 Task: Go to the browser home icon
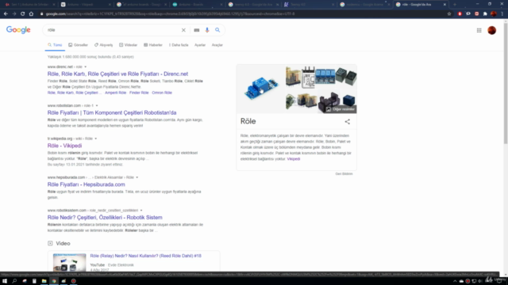31,14
